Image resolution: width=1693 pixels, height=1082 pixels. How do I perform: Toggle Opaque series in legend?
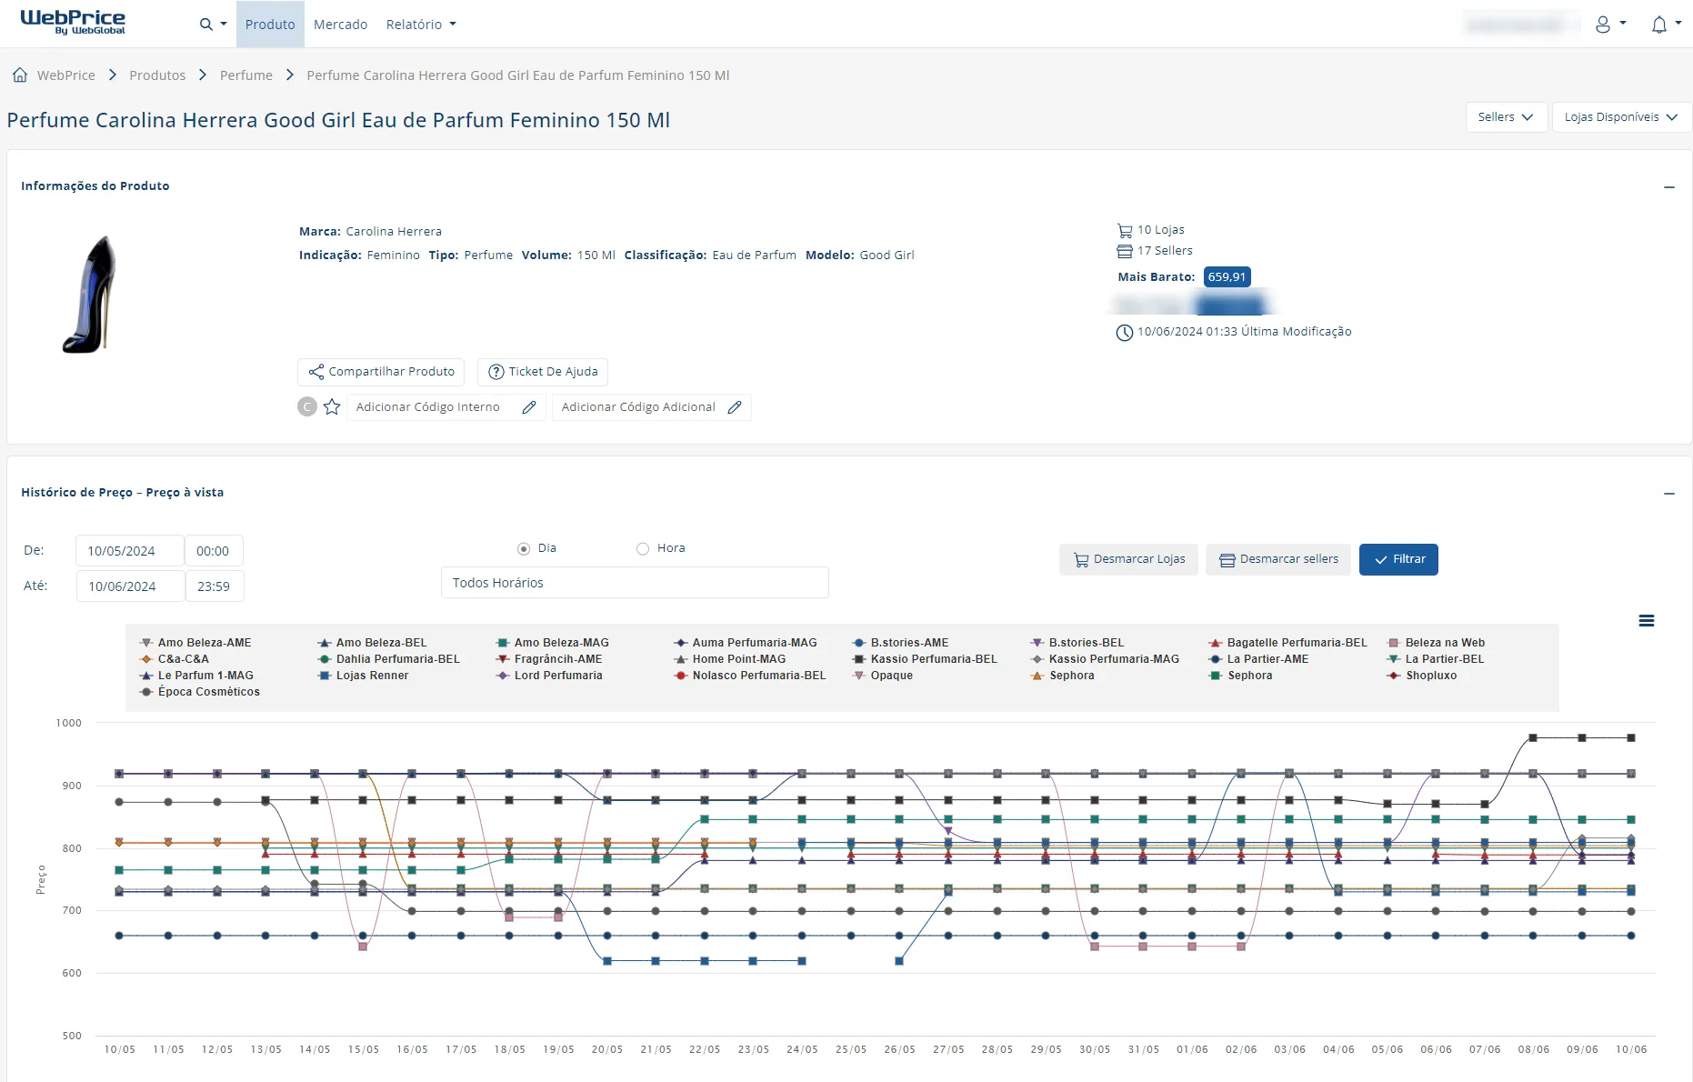(882, 676)
